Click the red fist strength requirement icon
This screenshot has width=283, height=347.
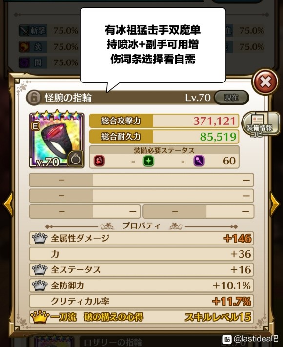pos(100,161)
